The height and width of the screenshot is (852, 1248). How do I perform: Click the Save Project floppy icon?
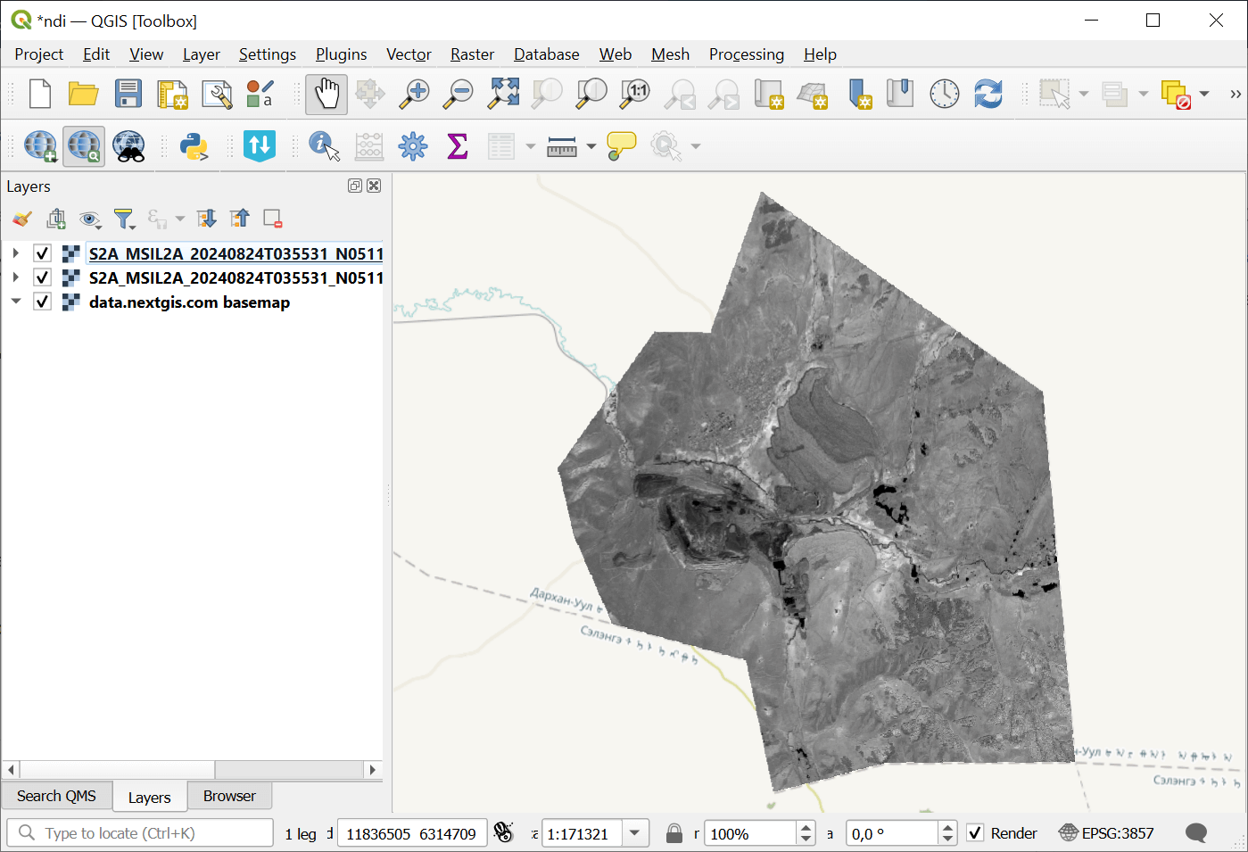pyautogui.click(x=128, y=94)
